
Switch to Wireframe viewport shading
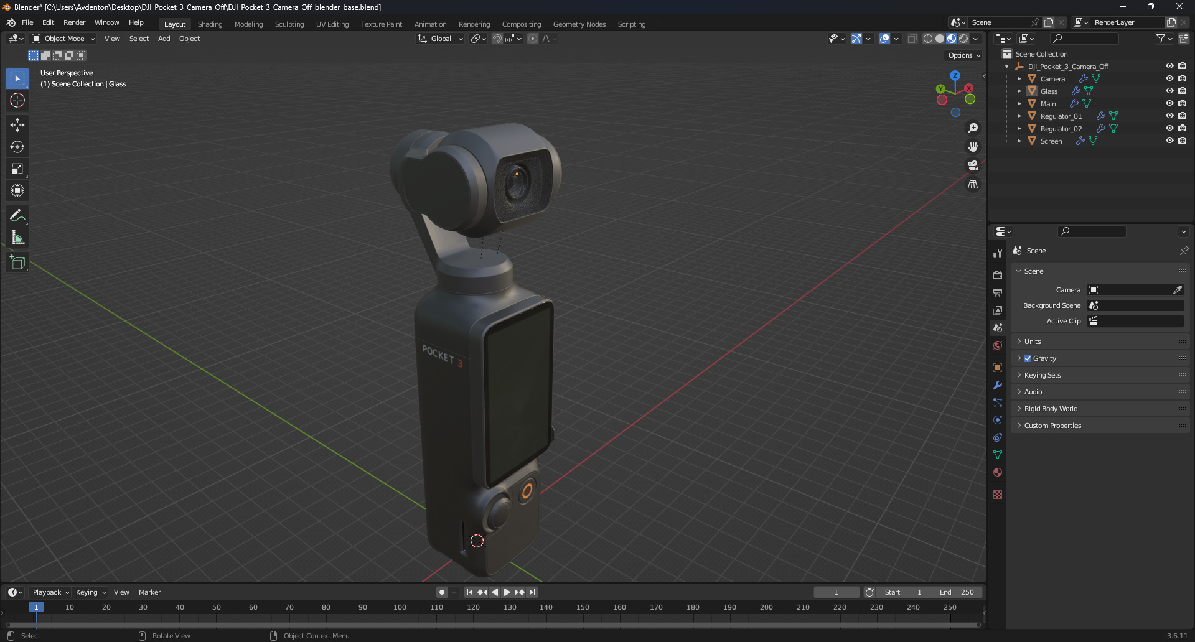click(x=927, y=39)
